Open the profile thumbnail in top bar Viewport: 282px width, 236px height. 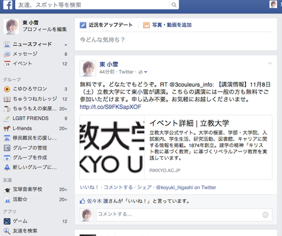(273, 4)
